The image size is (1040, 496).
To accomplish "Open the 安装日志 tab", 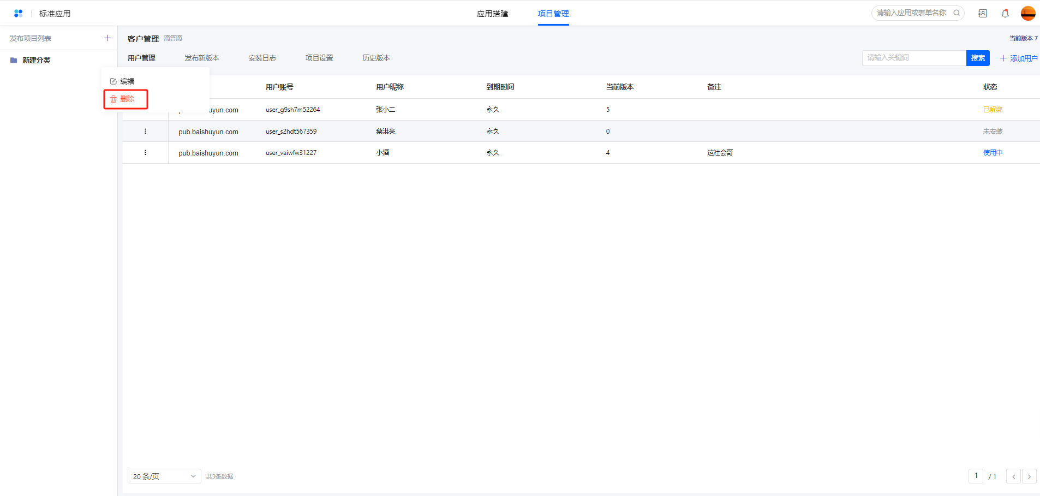I will (262, 58).
